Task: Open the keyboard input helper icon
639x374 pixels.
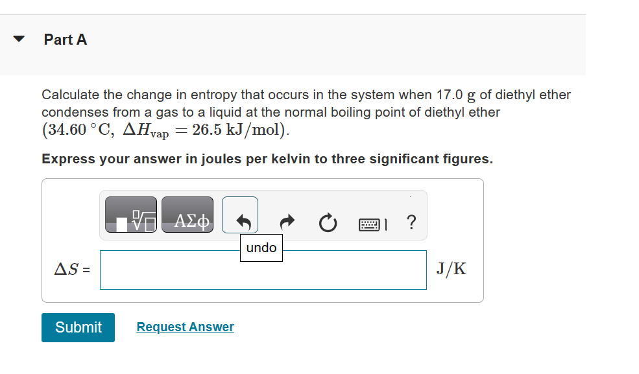Action: (371, 223)
